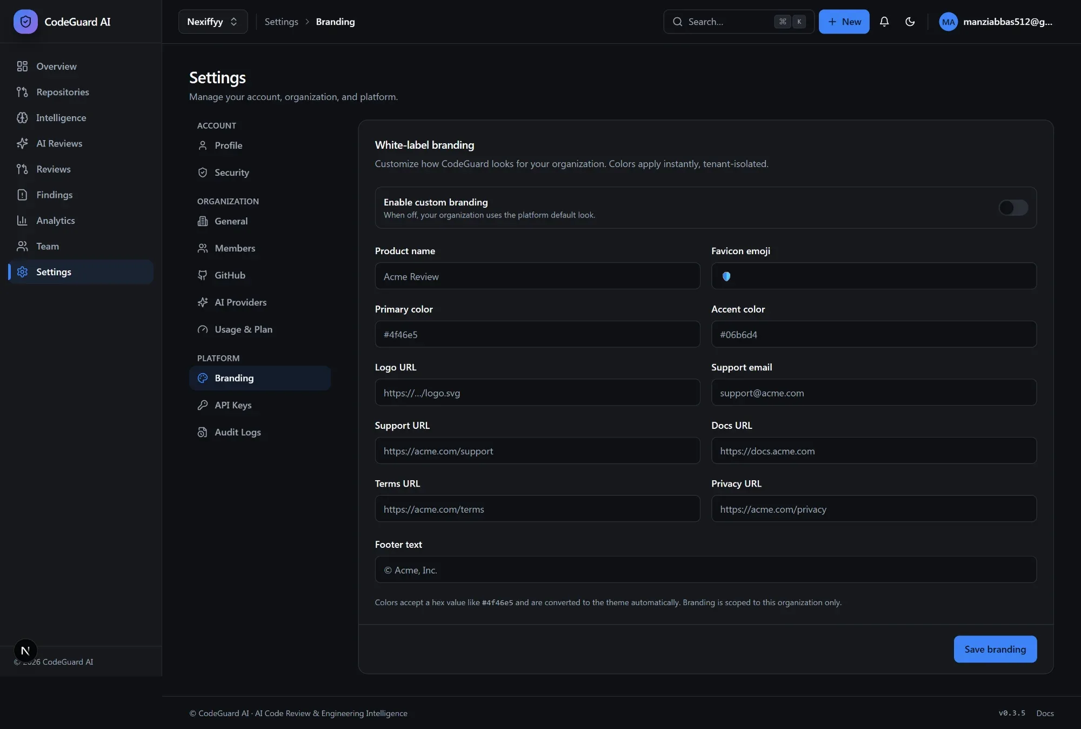Click the Privacy URL field

click(x=874, y=509)
